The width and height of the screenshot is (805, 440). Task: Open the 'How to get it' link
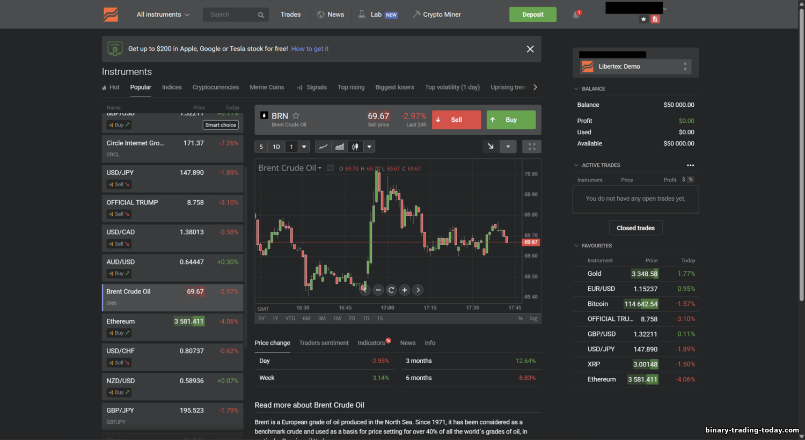tap(310, 49)
